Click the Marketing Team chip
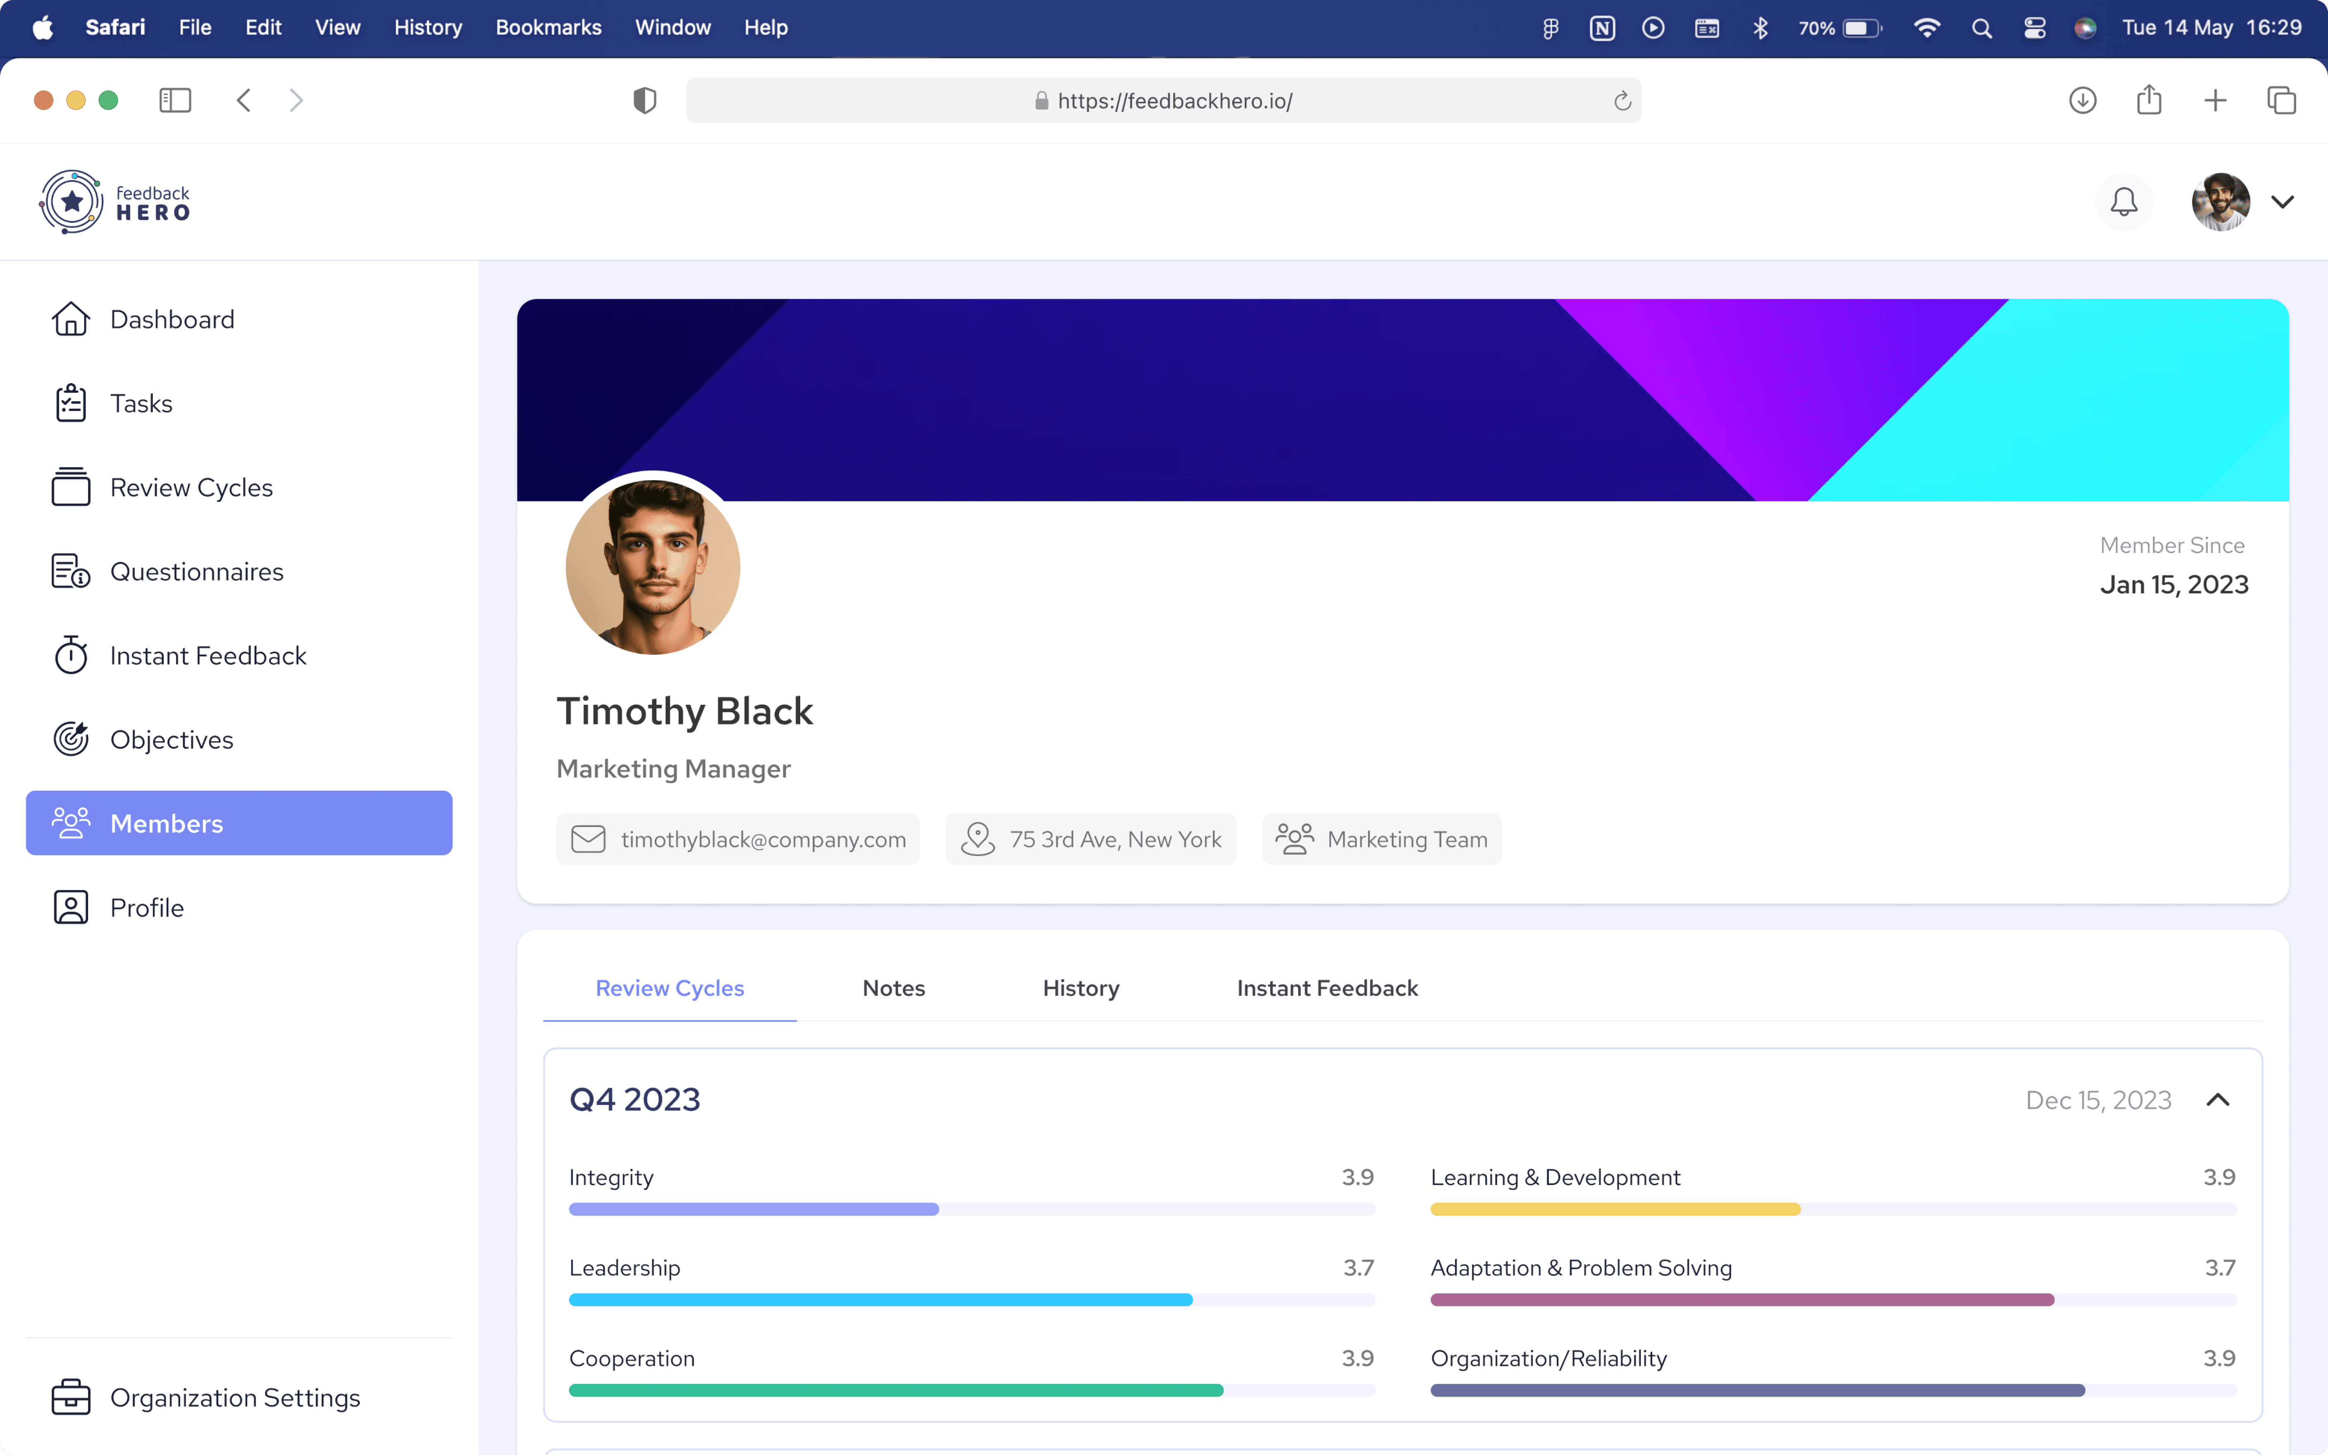 1381,839
